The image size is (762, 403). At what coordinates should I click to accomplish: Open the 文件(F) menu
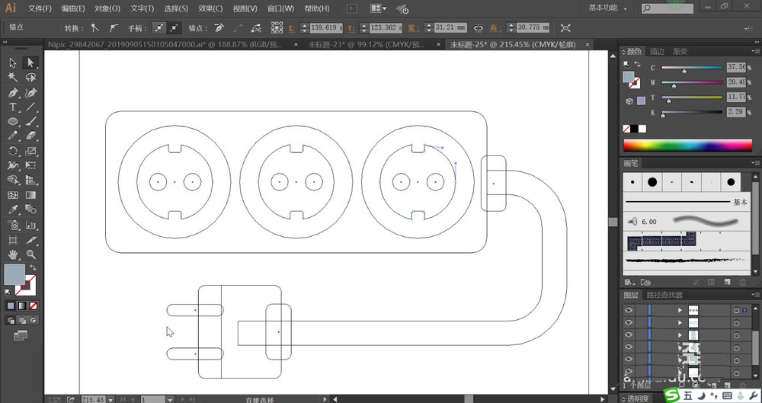(x=40, y=8)
